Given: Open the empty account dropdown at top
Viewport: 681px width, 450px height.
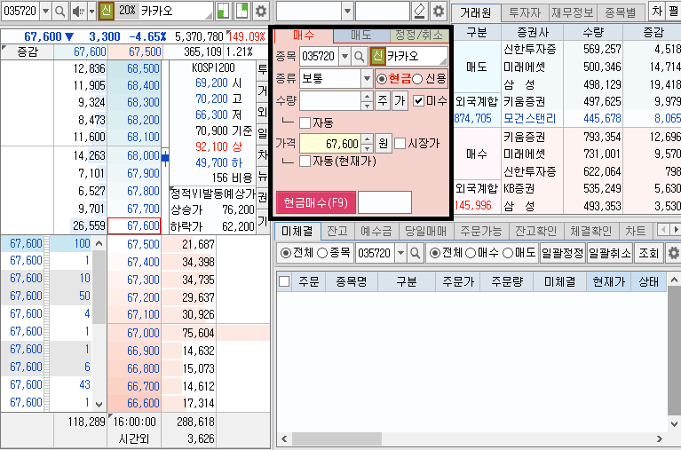Looking at the screenshot, I should pos(347,12).
